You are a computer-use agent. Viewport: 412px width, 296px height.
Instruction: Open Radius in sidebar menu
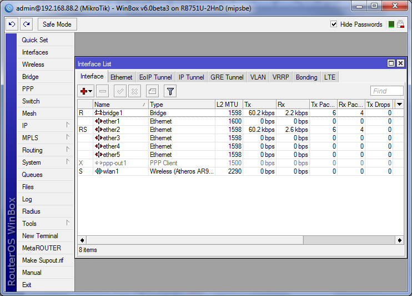46,211
